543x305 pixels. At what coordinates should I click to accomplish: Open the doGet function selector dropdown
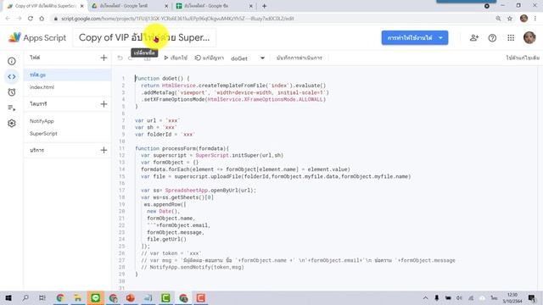point(248,58)
